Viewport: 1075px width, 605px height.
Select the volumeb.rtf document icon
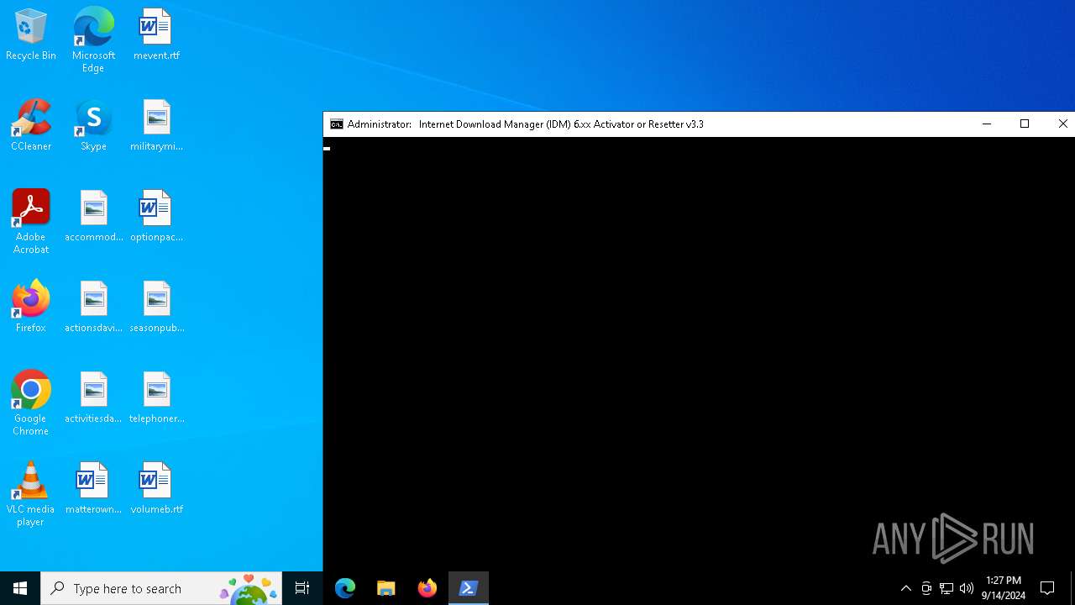coord(156,489)
